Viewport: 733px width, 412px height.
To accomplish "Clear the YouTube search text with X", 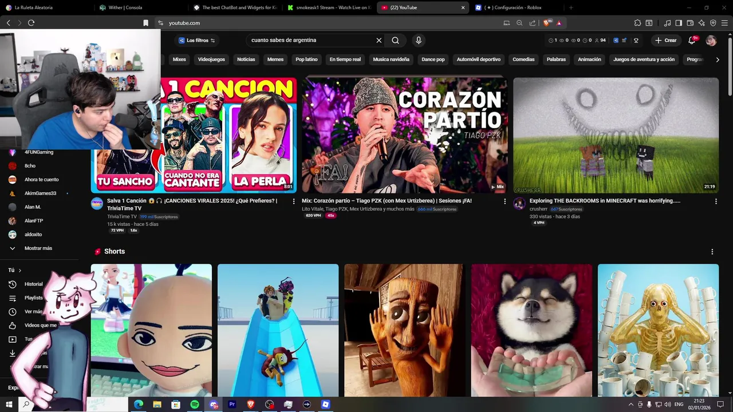I will coord(379,40).
